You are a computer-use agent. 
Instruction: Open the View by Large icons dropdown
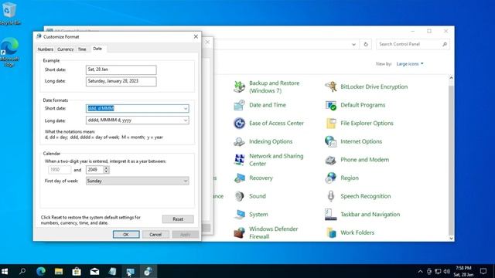point(410,64)
